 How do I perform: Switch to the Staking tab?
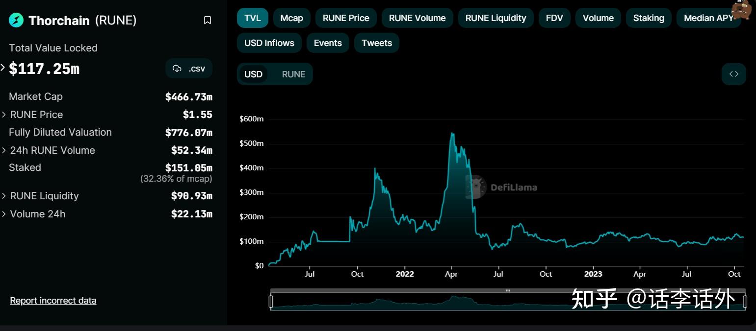648,18
